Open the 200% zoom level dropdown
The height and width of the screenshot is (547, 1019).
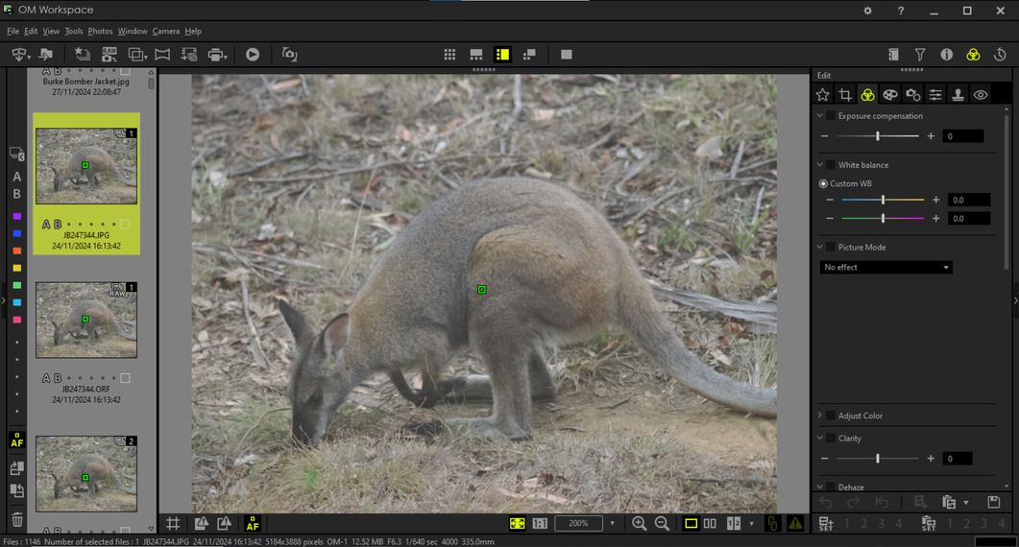[x=612, y=524]
